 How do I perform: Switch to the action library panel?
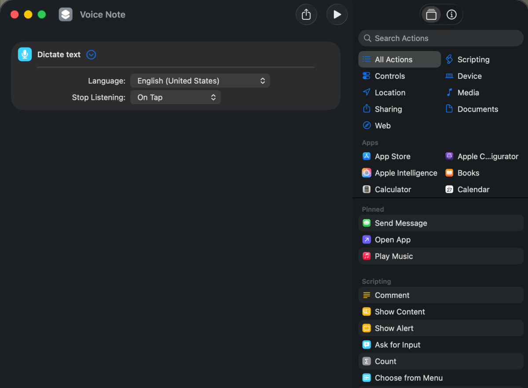[x=431, y=14]
